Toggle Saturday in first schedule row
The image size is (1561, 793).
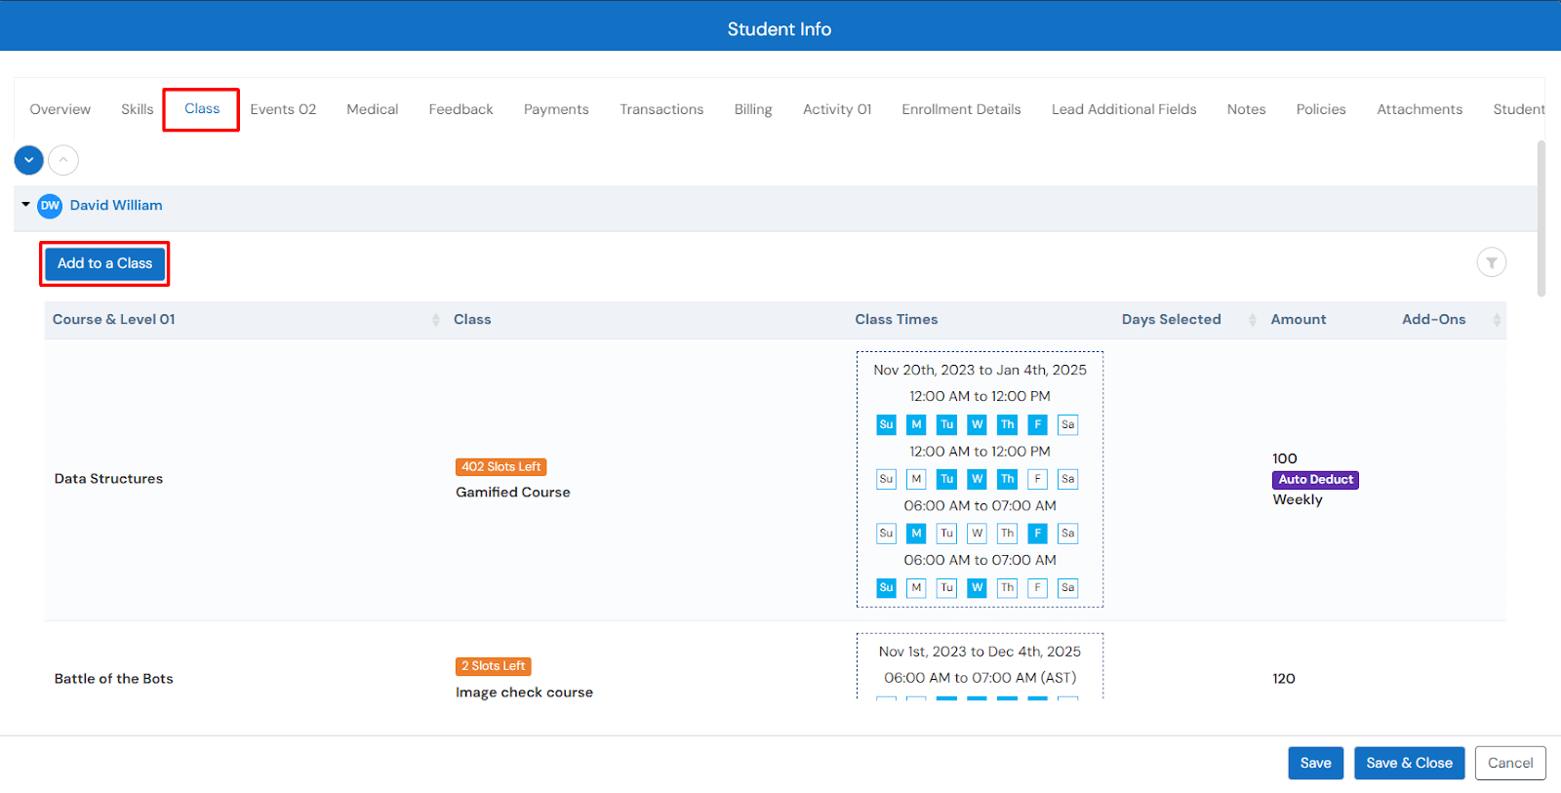tap(1067, 424)
